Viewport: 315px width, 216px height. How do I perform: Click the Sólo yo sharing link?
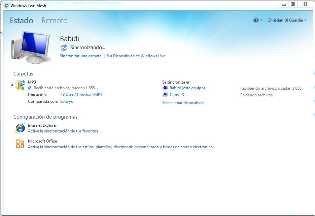point(67,101)
